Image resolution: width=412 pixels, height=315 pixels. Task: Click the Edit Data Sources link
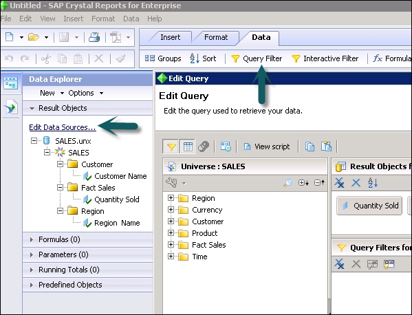click(x=63, y=127)
